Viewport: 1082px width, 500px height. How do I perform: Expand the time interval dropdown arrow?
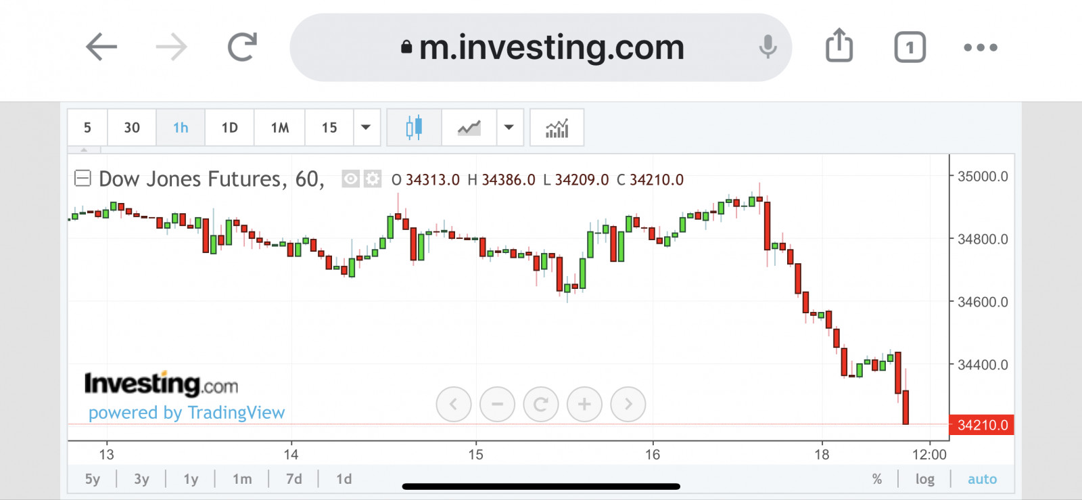coord(366,127)
